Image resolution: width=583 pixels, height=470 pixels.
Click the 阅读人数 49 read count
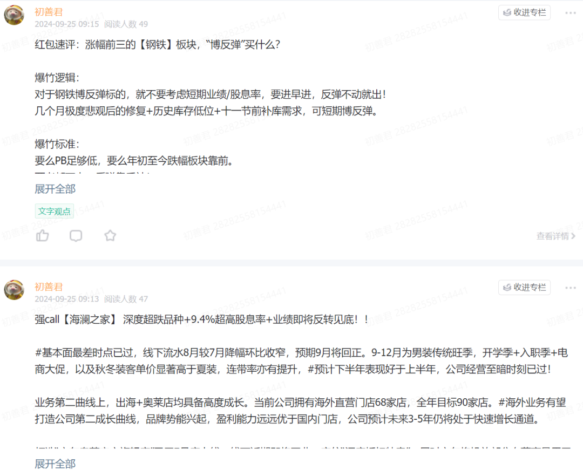[x=126, y=24]
